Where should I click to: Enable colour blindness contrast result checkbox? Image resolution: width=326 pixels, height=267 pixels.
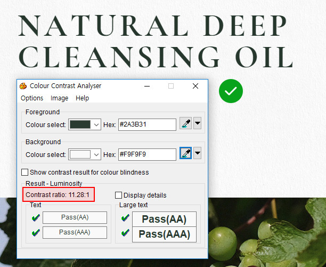pos(25,172)
